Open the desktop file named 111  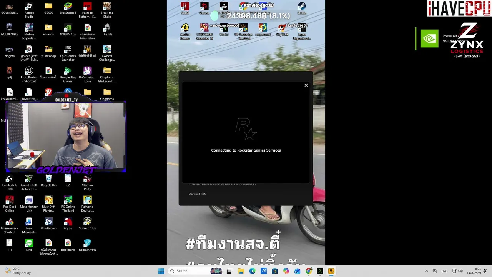tap(10, 245)
